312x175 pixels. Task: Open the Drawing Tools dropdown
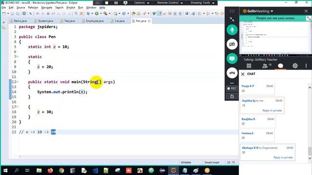[202, 3]
